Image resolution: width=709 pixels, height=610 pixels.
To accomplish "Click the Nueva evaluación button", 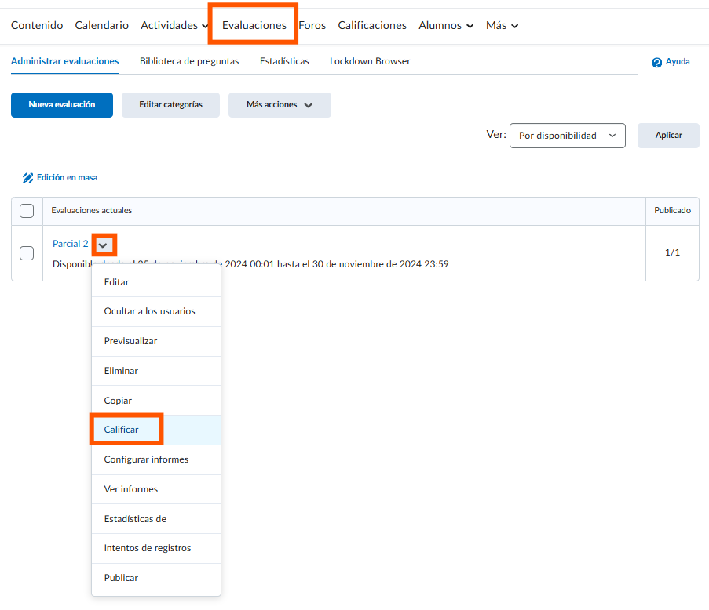I will (62, 105).
